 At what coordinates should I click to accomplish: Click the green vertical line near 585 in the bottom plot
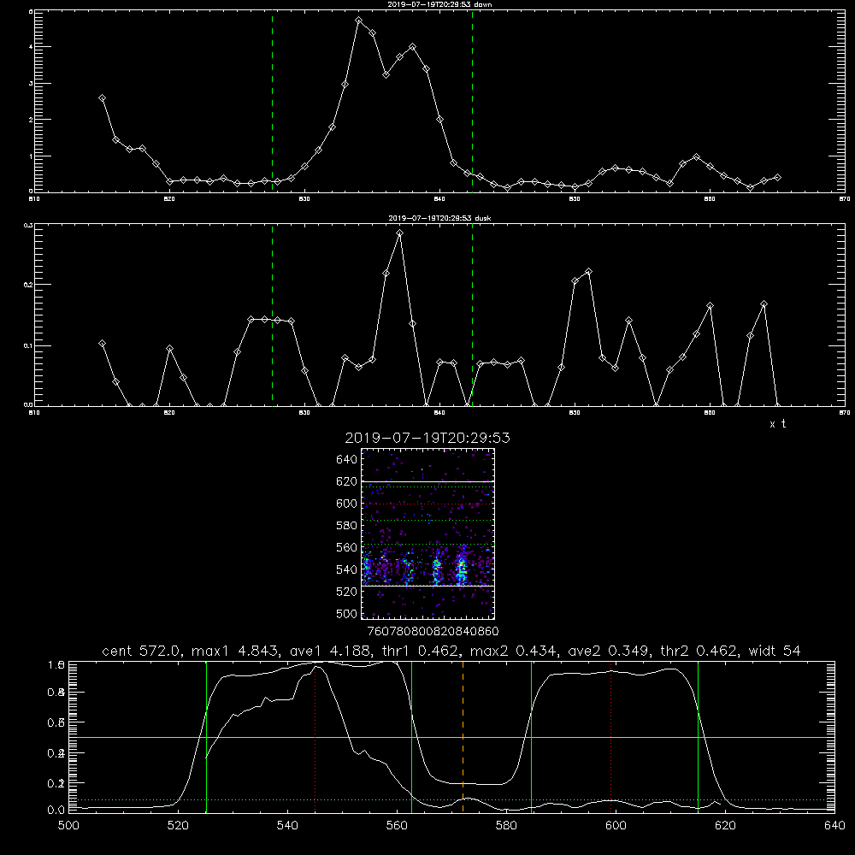[531, 737]
